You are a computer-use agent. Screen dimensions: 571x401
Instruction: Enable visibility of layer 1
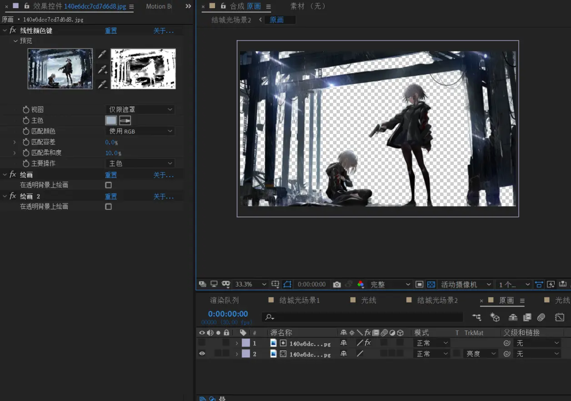pos(202,343)
